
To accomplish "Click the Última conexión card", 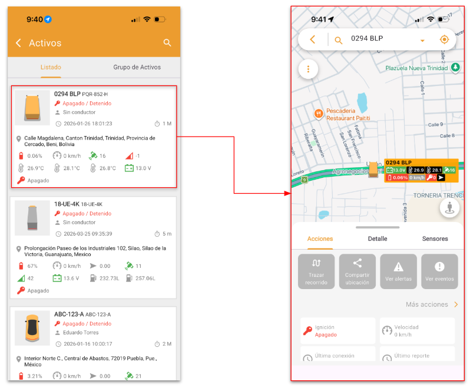I will pos(338,354).
